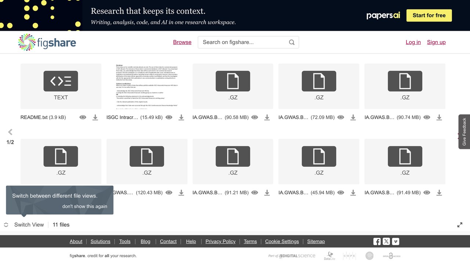Download the 90.58 MB IA.GWAS file
This screenshot has height=264, width=470.
[x=267, y=117]
